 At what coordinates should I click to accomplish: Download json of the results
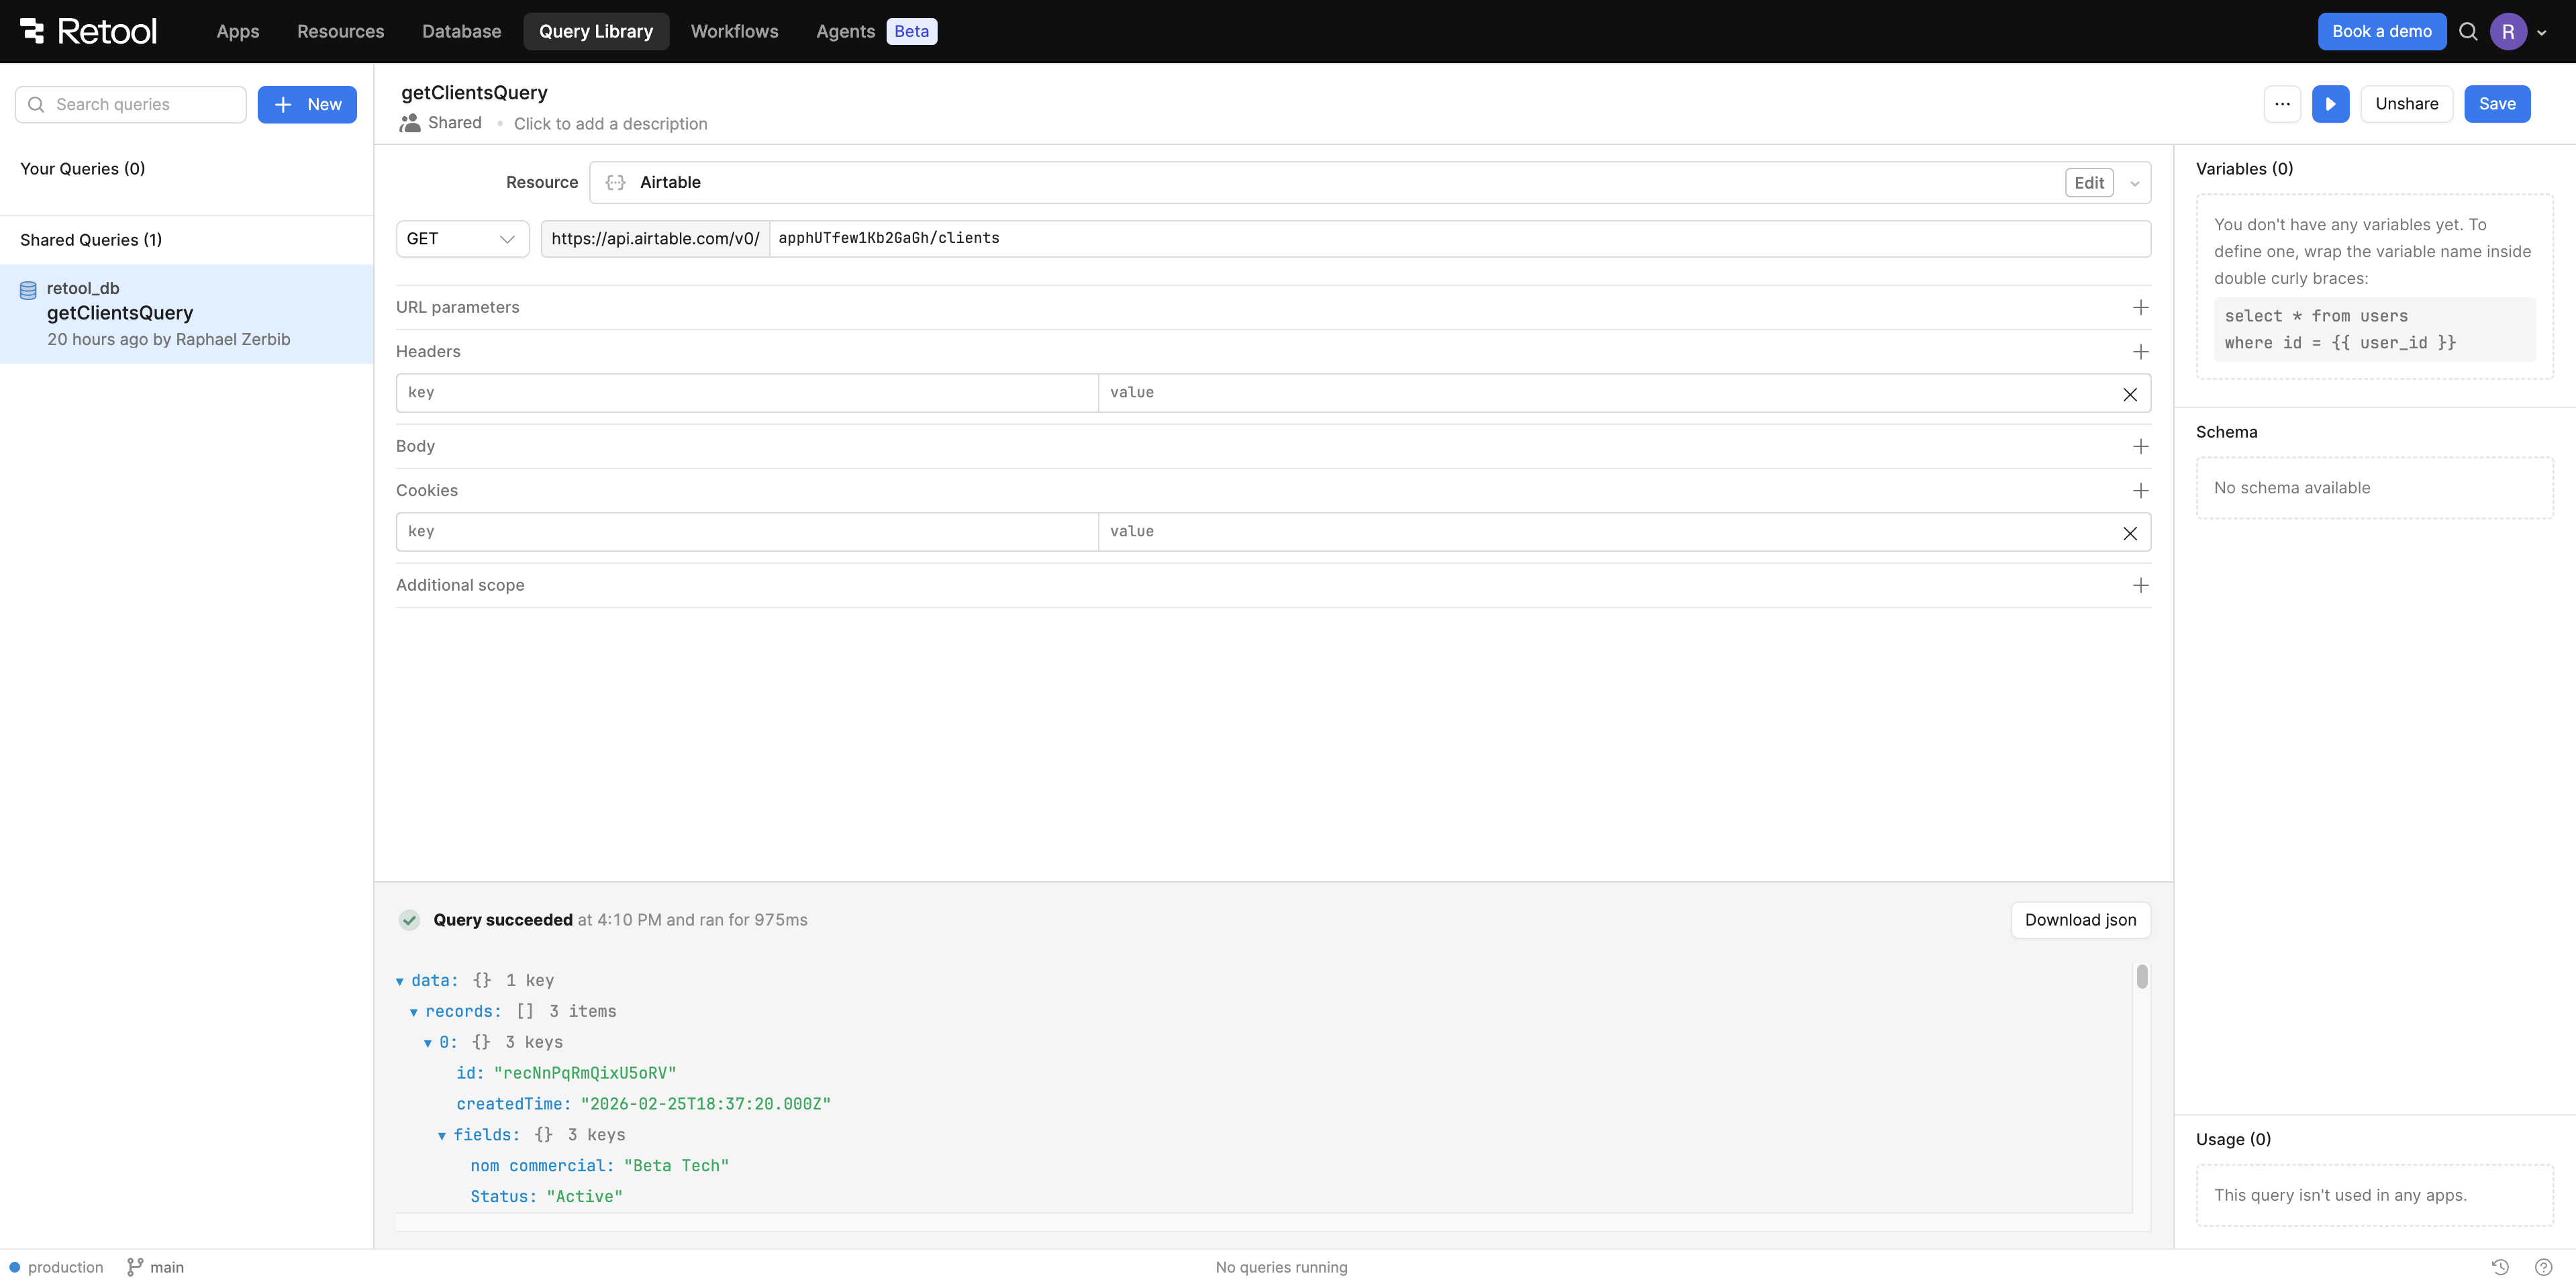click(x=2080, y=920)
